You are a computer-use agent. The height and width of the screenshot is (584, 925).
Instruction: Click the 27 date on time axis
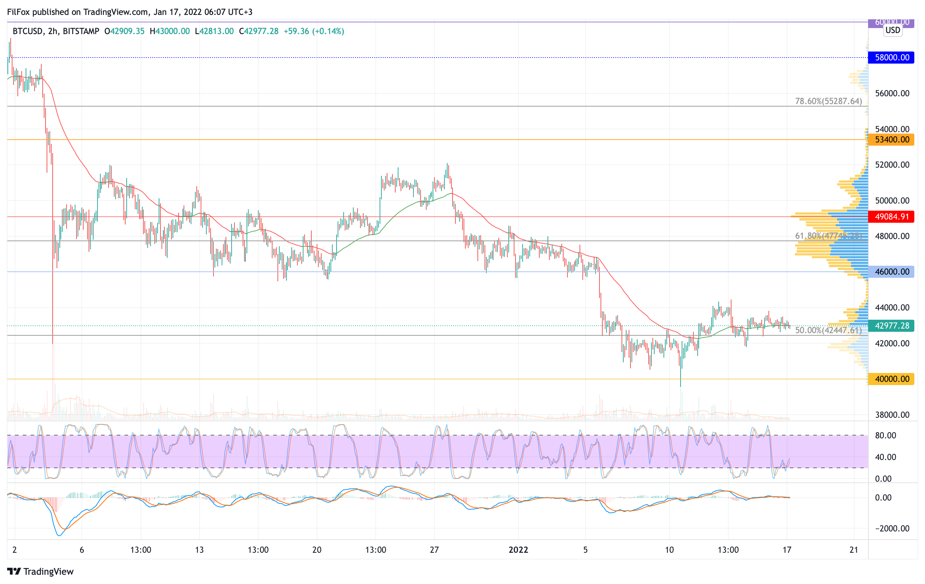[434, 550]
